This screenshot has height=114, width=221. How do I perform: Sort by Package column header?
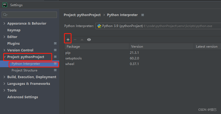click(x=97, y=46)
